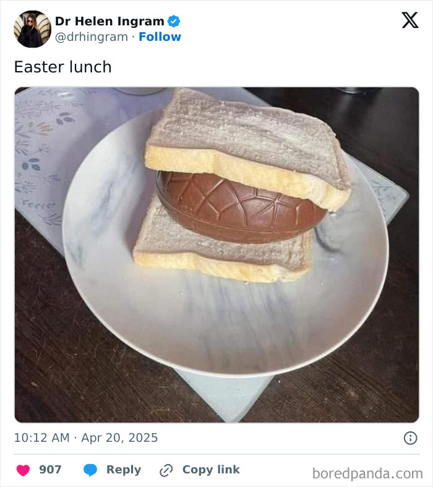
Task: Open the 10:12 AM Apr 20, 2025 timestamp
Action: [86, 438]
